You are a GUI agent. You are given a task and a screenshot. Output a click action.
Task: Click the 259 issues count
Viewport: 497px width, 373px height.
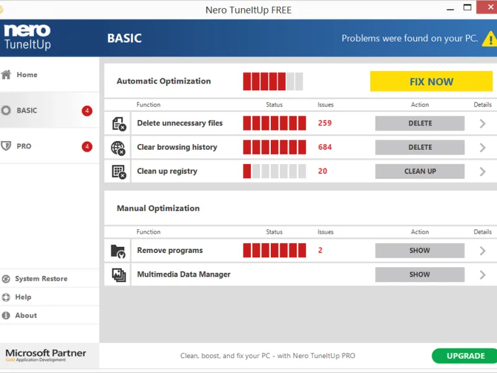(325, 123)
